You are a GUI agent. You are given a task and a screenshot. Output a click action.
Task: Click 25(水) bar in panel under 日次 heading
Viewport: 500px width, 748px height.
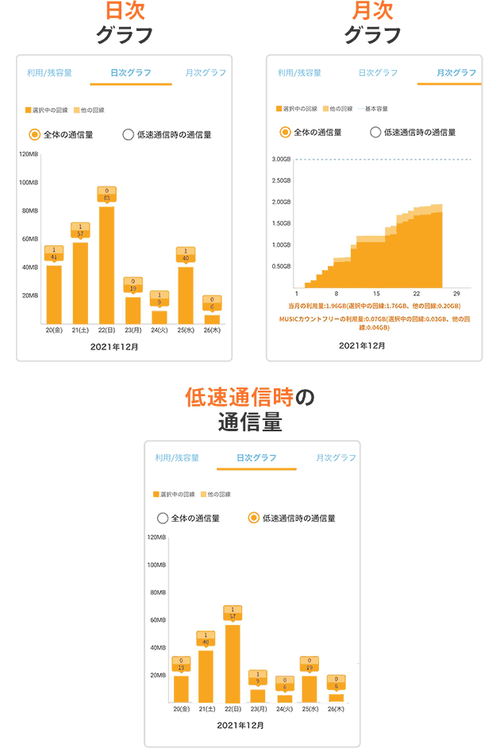click(186, 295)
